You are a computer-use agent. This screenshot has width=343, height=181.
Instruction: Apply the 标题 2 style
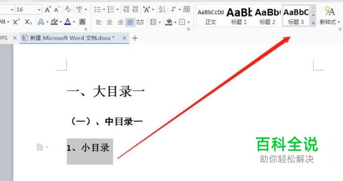(x=267, y=16)
